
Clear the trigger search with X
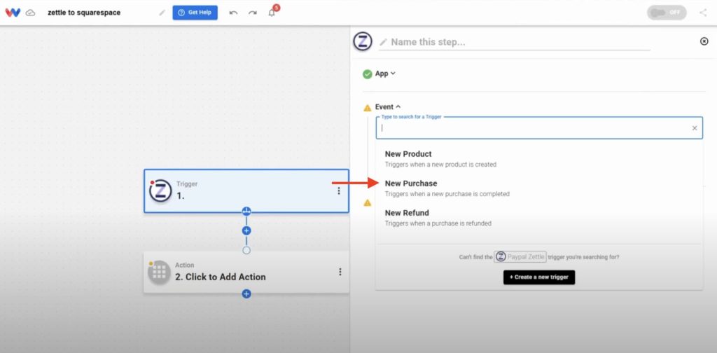(695, 128)
